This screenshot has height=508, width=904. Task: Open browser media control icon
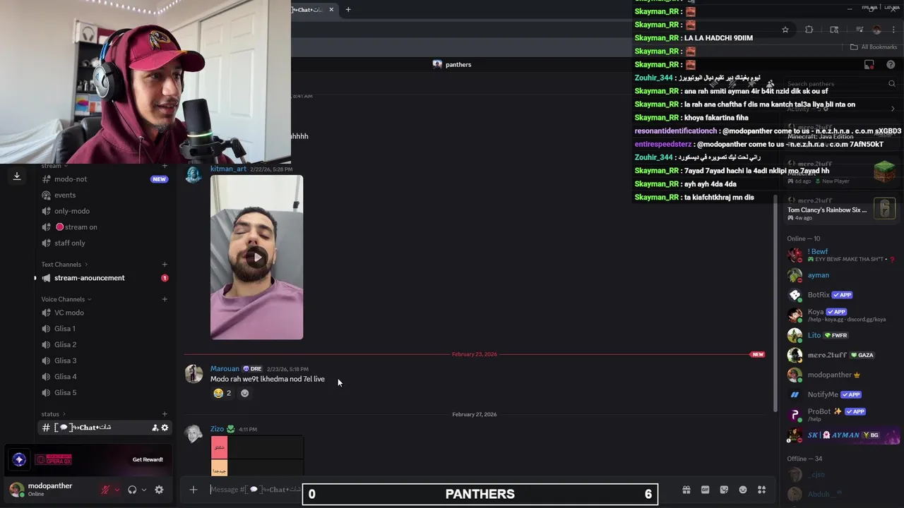pyautogui.click(x=860, y=30)
